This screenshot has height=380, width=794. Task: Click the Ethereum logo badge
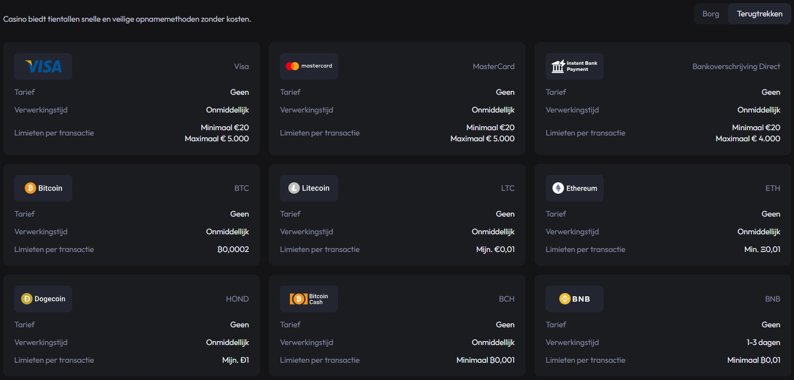tap(574, 188)
